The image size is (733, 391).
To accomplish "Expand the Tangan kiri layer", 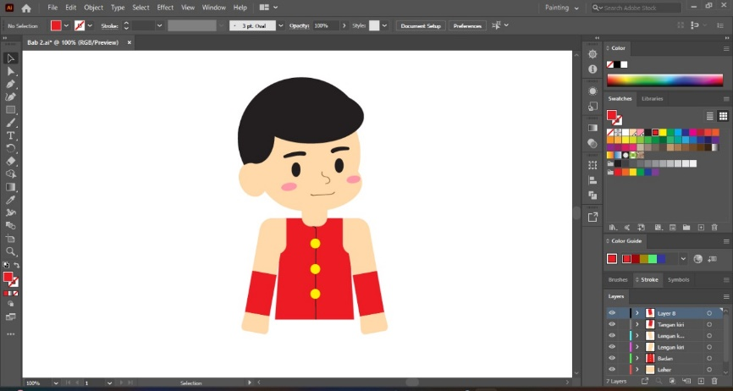I will pos(637,324).
